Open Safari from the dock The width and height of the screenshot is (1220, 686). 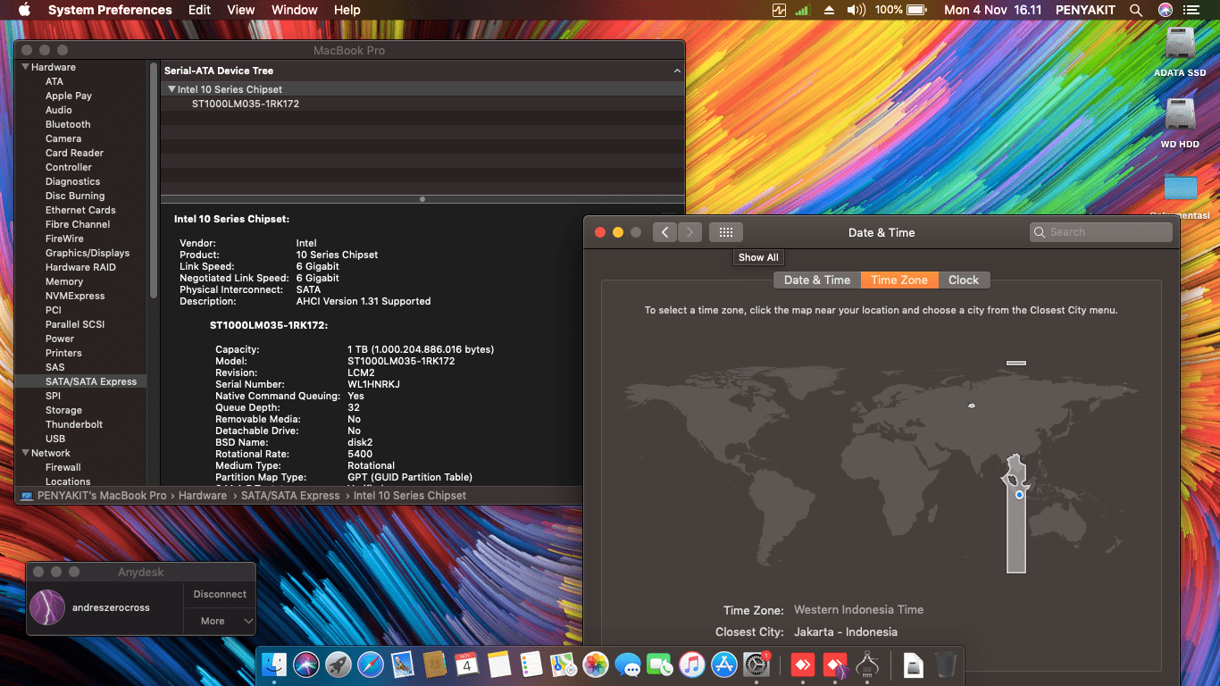(x=371, y=665)
